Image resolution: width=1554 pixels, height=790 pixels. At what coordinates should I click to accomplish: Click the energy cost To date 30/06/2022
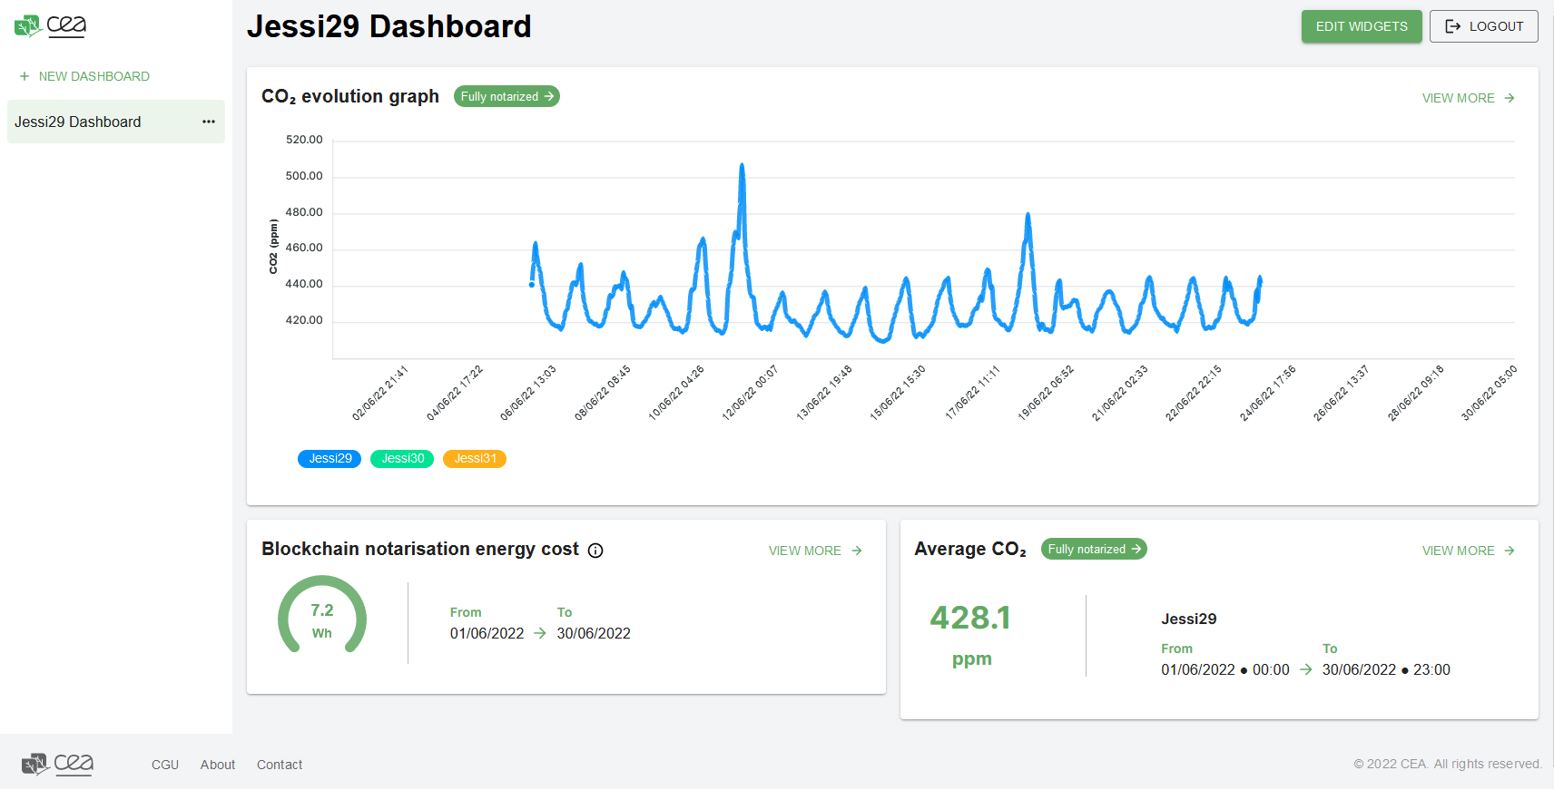(x=594, y=633)
